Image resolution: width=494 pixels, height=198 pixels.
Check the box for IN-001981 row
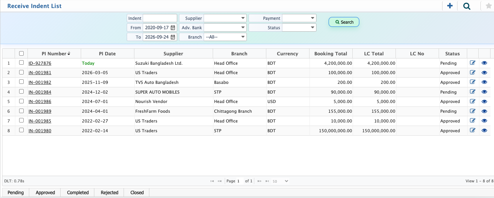pos(22,72)
